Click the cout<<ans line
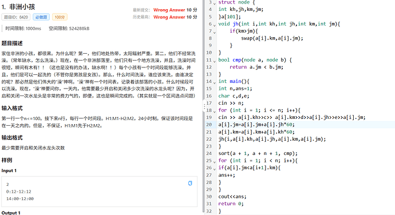This screenshot has width=395, height=215. click(232, 197)
